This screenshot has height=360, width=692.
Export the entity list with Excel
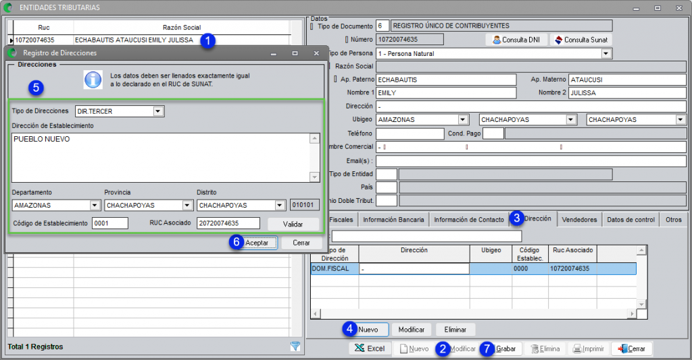click(370, 349)
